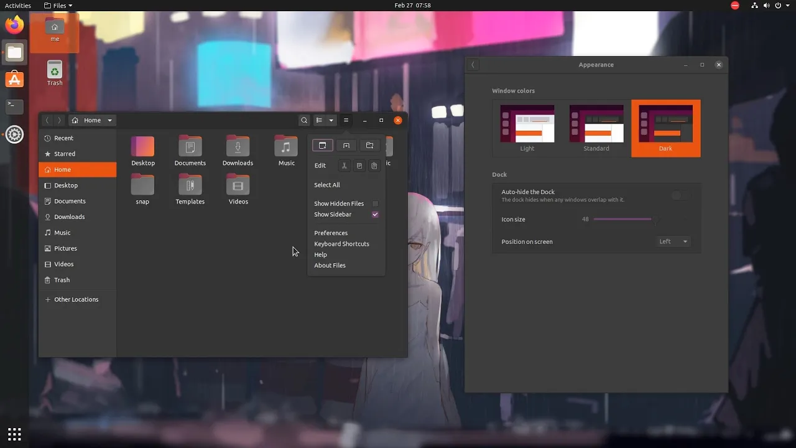
Task: Click the back arrow in Appearance header
Action: 473,65
